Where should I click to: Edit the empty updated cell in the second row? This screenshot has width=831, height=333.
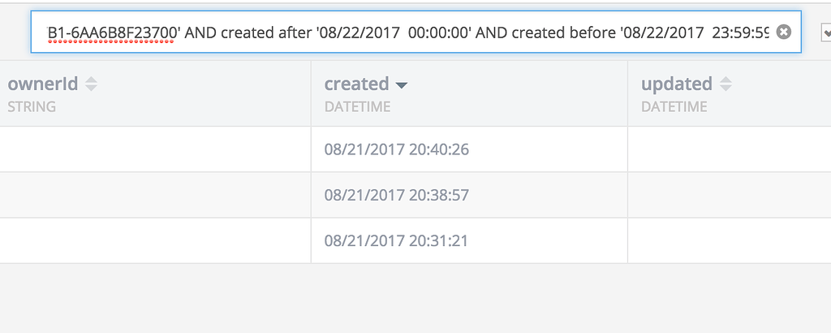[x=730, y=195]
